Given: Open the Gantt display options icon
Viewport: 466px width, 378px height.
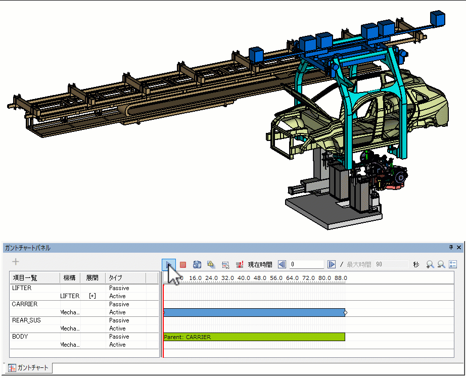Looking at the screenshot, I should pos(453,264).
